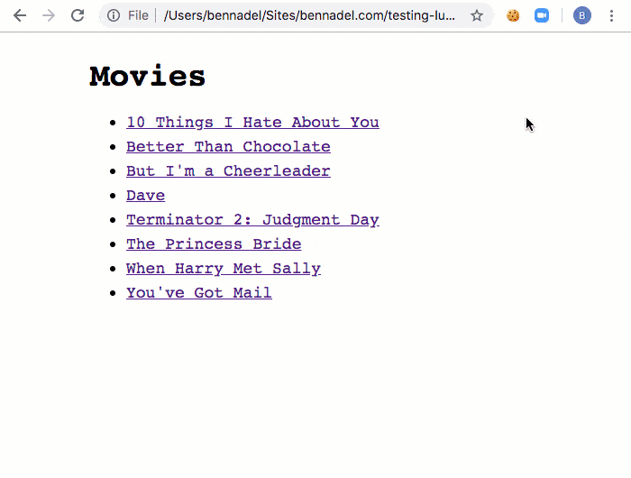Focus the address bar URL text

tap(309, 15)
